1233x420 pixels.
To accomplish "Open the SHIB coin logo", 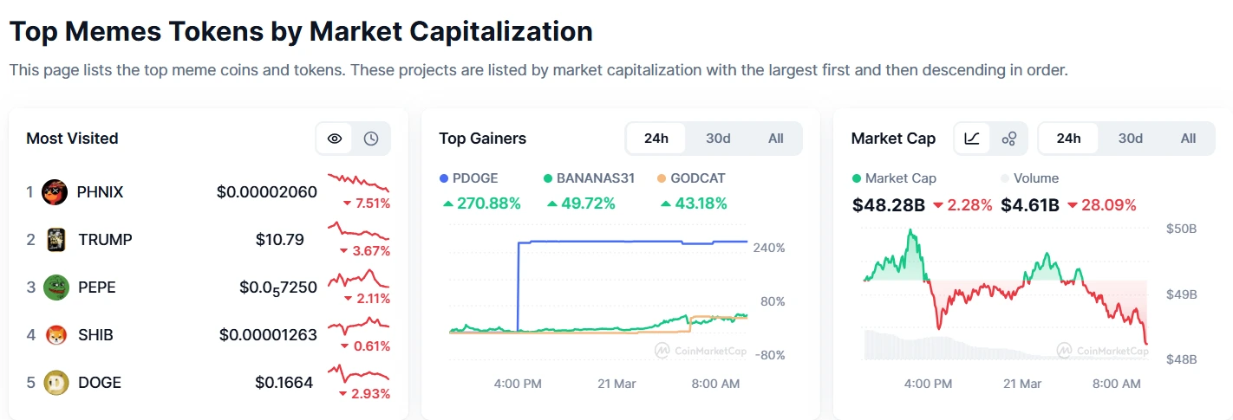I will 55,334.
